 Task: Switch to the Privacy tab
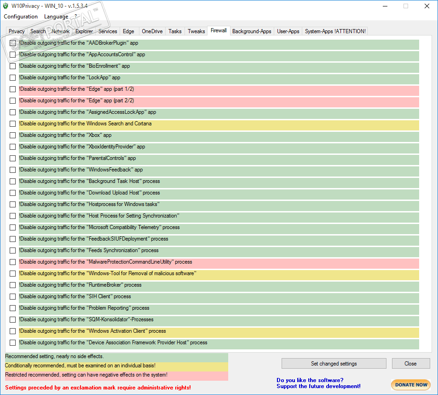tap(17, 31)
